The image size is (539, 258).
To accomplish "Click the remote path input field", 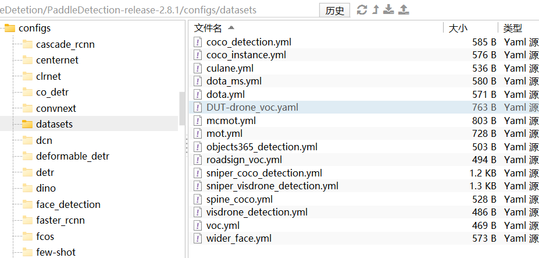I will 158,10.
